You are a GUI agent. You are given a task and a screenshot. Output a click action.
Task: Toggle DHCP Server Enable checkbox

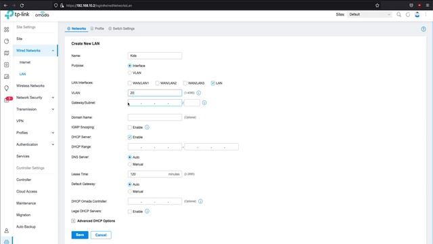click(129, 137)
